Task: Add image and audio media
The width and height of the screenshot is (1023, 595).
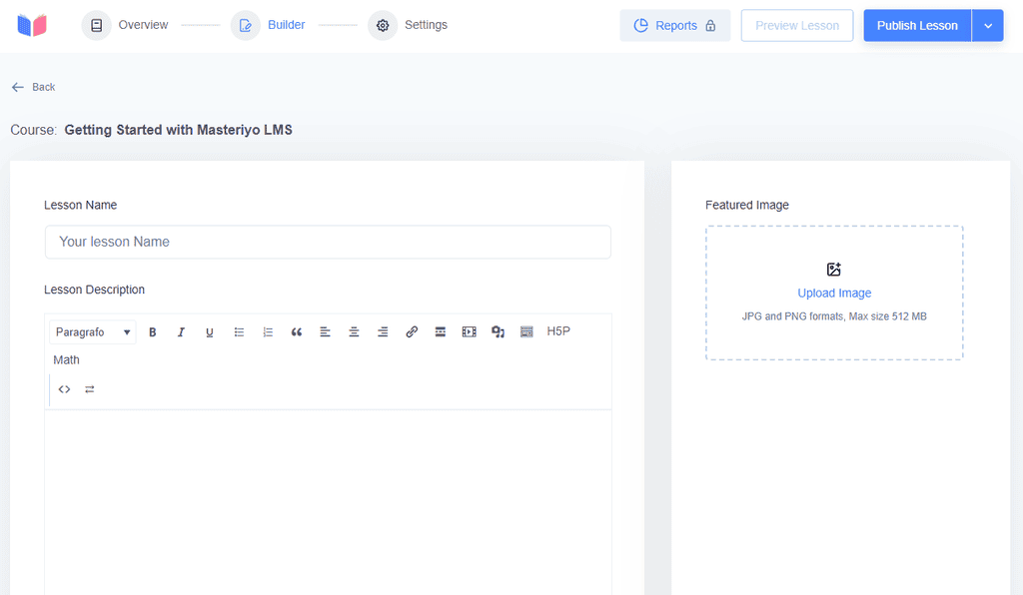Action: point(498,331)
